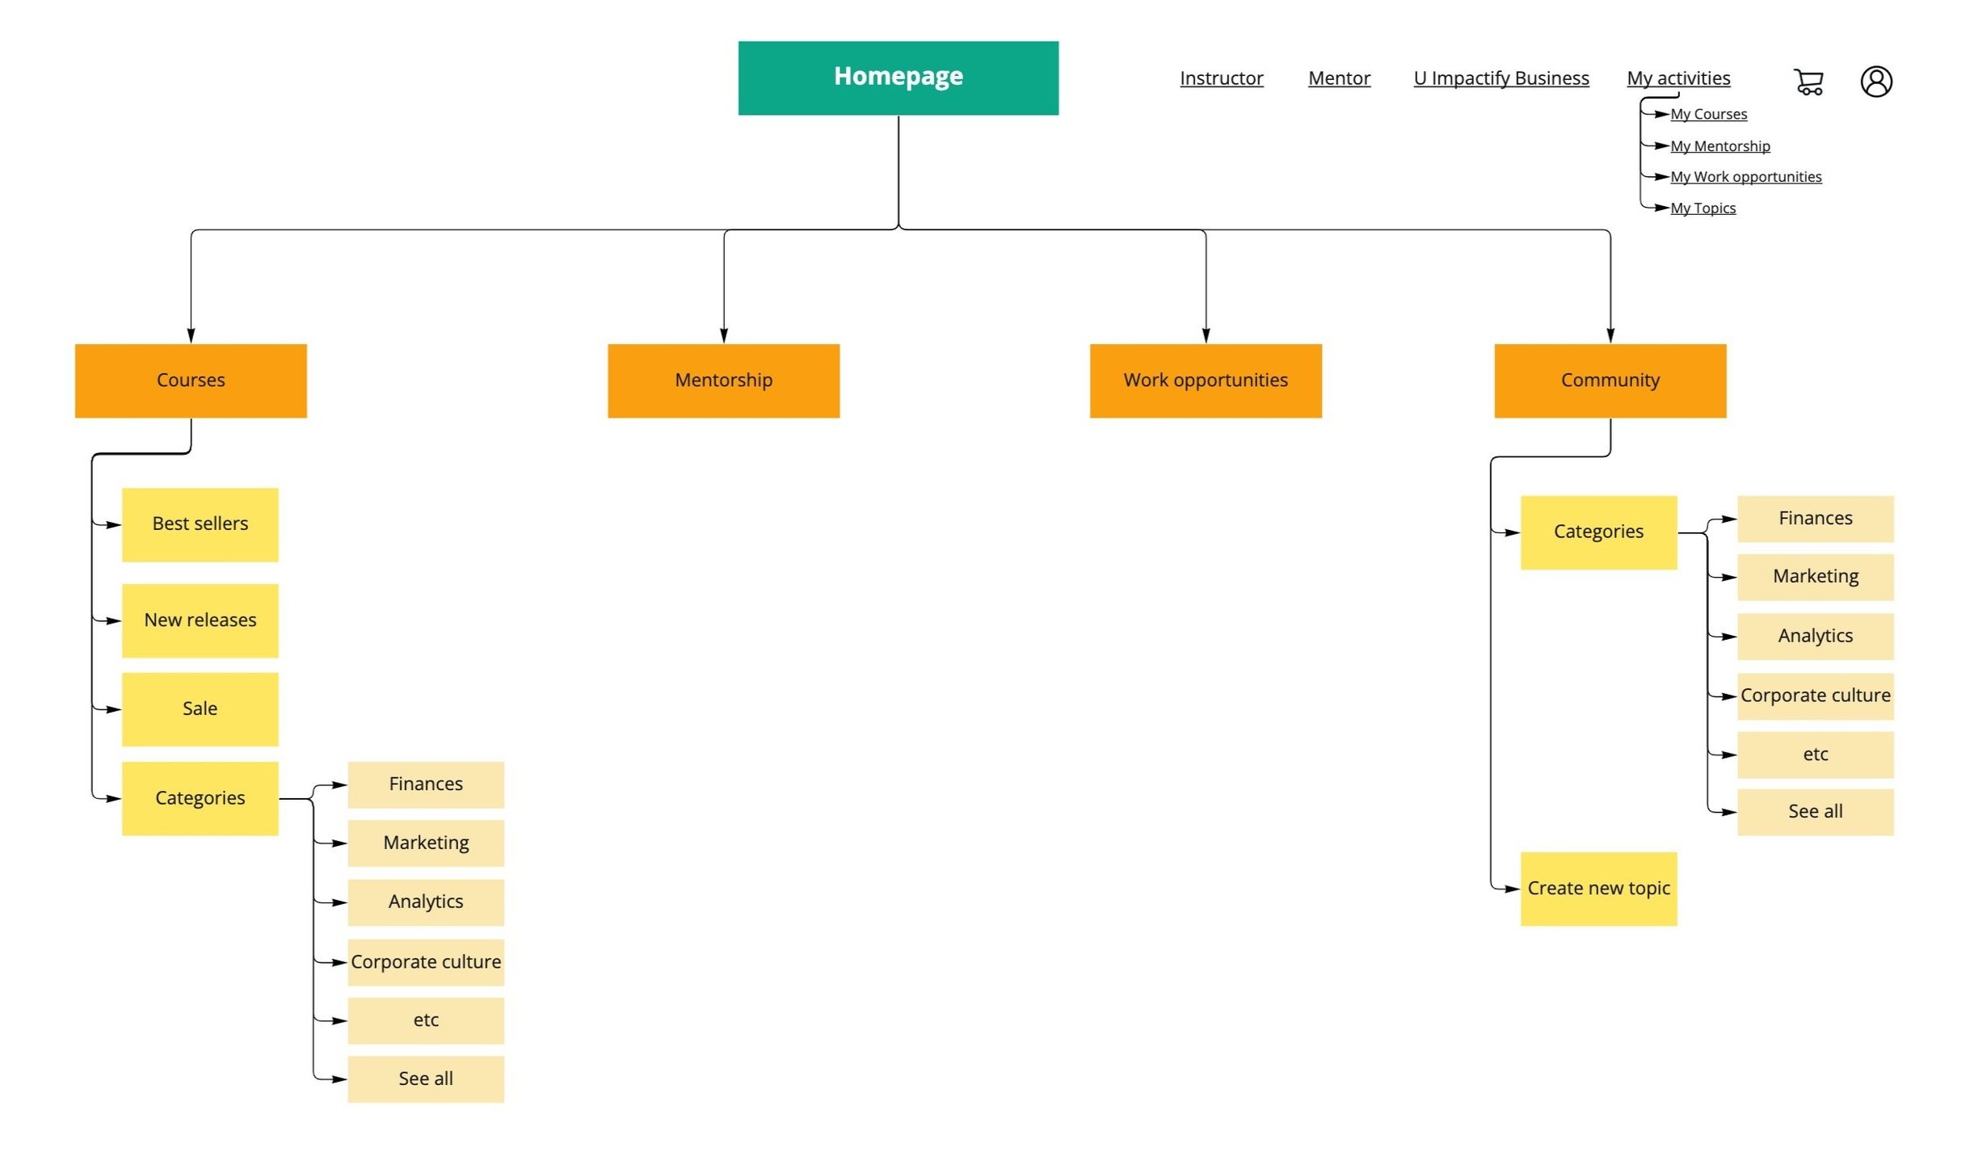Click the Instructor link
This screenshot has height=1169, width=1970.
click(1220, 78)
